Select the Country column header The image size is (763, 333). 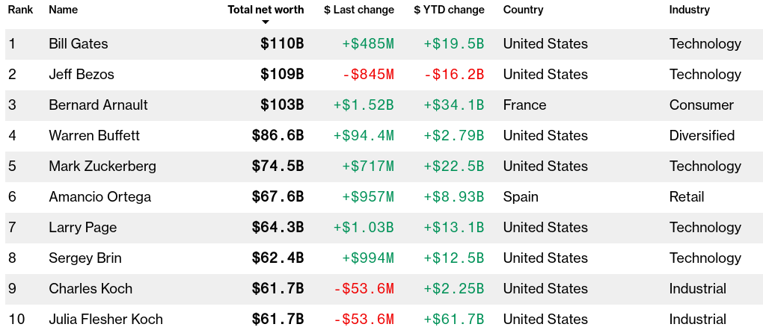523,10
